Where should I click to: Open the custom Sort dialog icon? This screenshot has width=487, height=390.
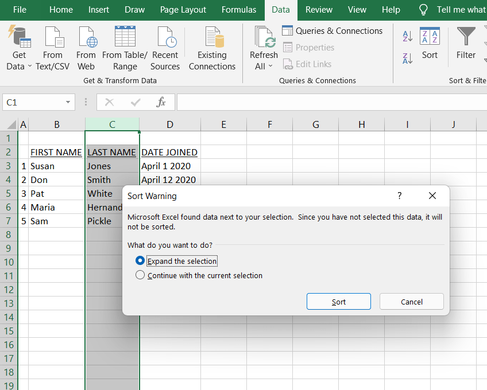click(x=430, y=37)
